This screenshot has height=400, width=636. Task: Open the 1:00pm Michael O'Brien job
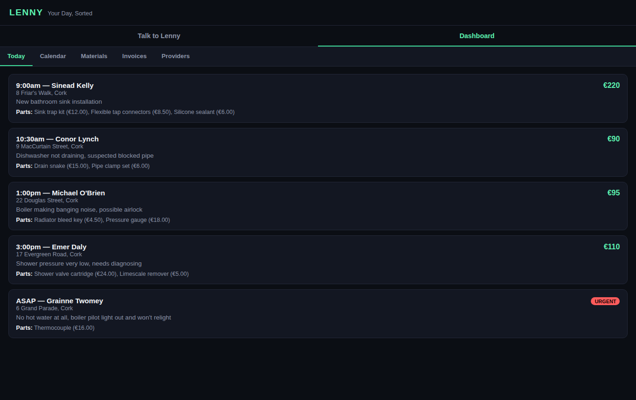(x=318, y=206)
